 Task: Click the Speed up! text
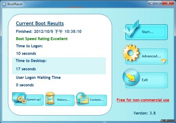[34, 100]
